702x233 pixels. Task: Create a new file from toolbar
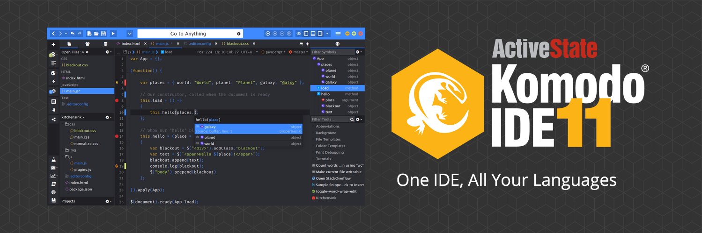(89, 34)
